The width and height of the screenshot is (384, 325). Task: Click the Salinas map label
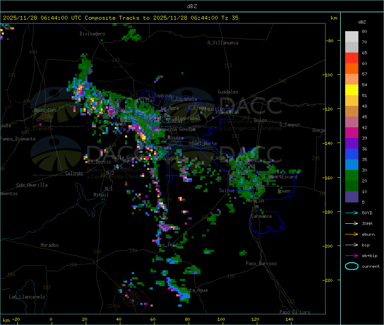[74, 173]
